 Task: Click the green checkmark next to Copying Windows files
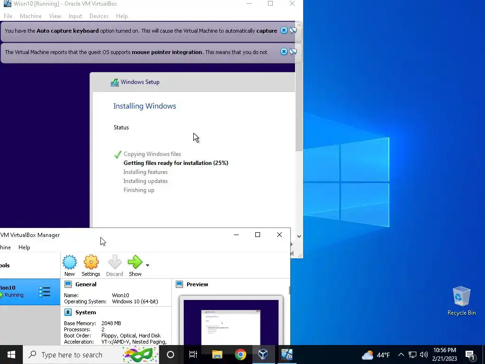117,155
